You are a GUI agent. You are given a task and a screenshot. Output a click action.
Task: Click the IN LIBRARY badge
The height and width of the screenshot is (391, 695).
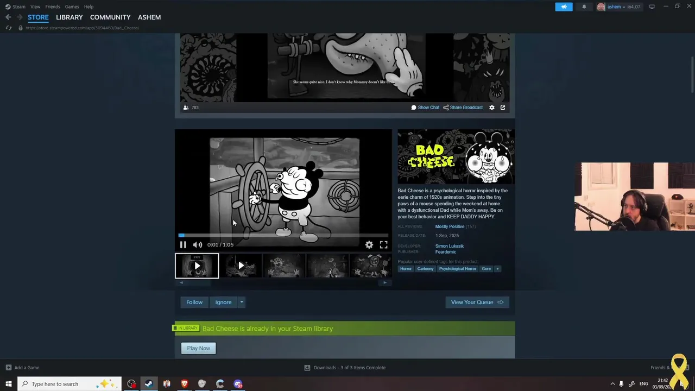pyautogui.click(x=186, y=328)
